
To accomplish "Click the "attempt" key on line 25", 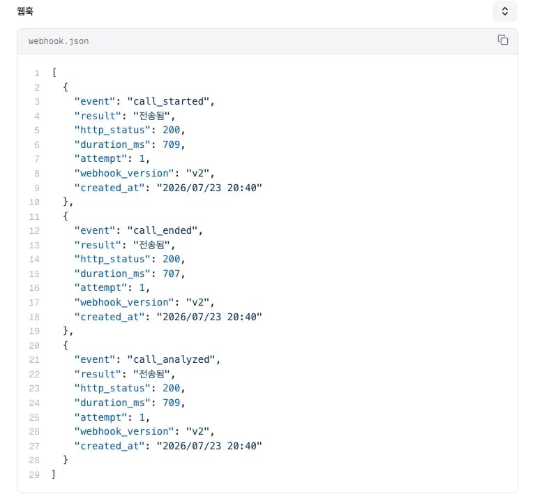I will 100,417.
